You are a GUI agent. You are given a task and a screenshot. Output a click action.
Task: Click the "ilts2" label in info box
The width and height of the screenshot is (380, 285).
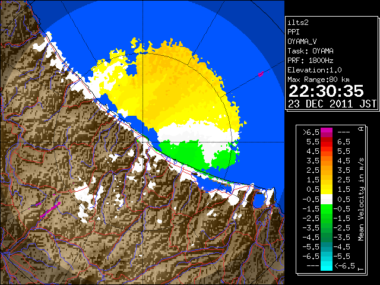pos(298,23)
